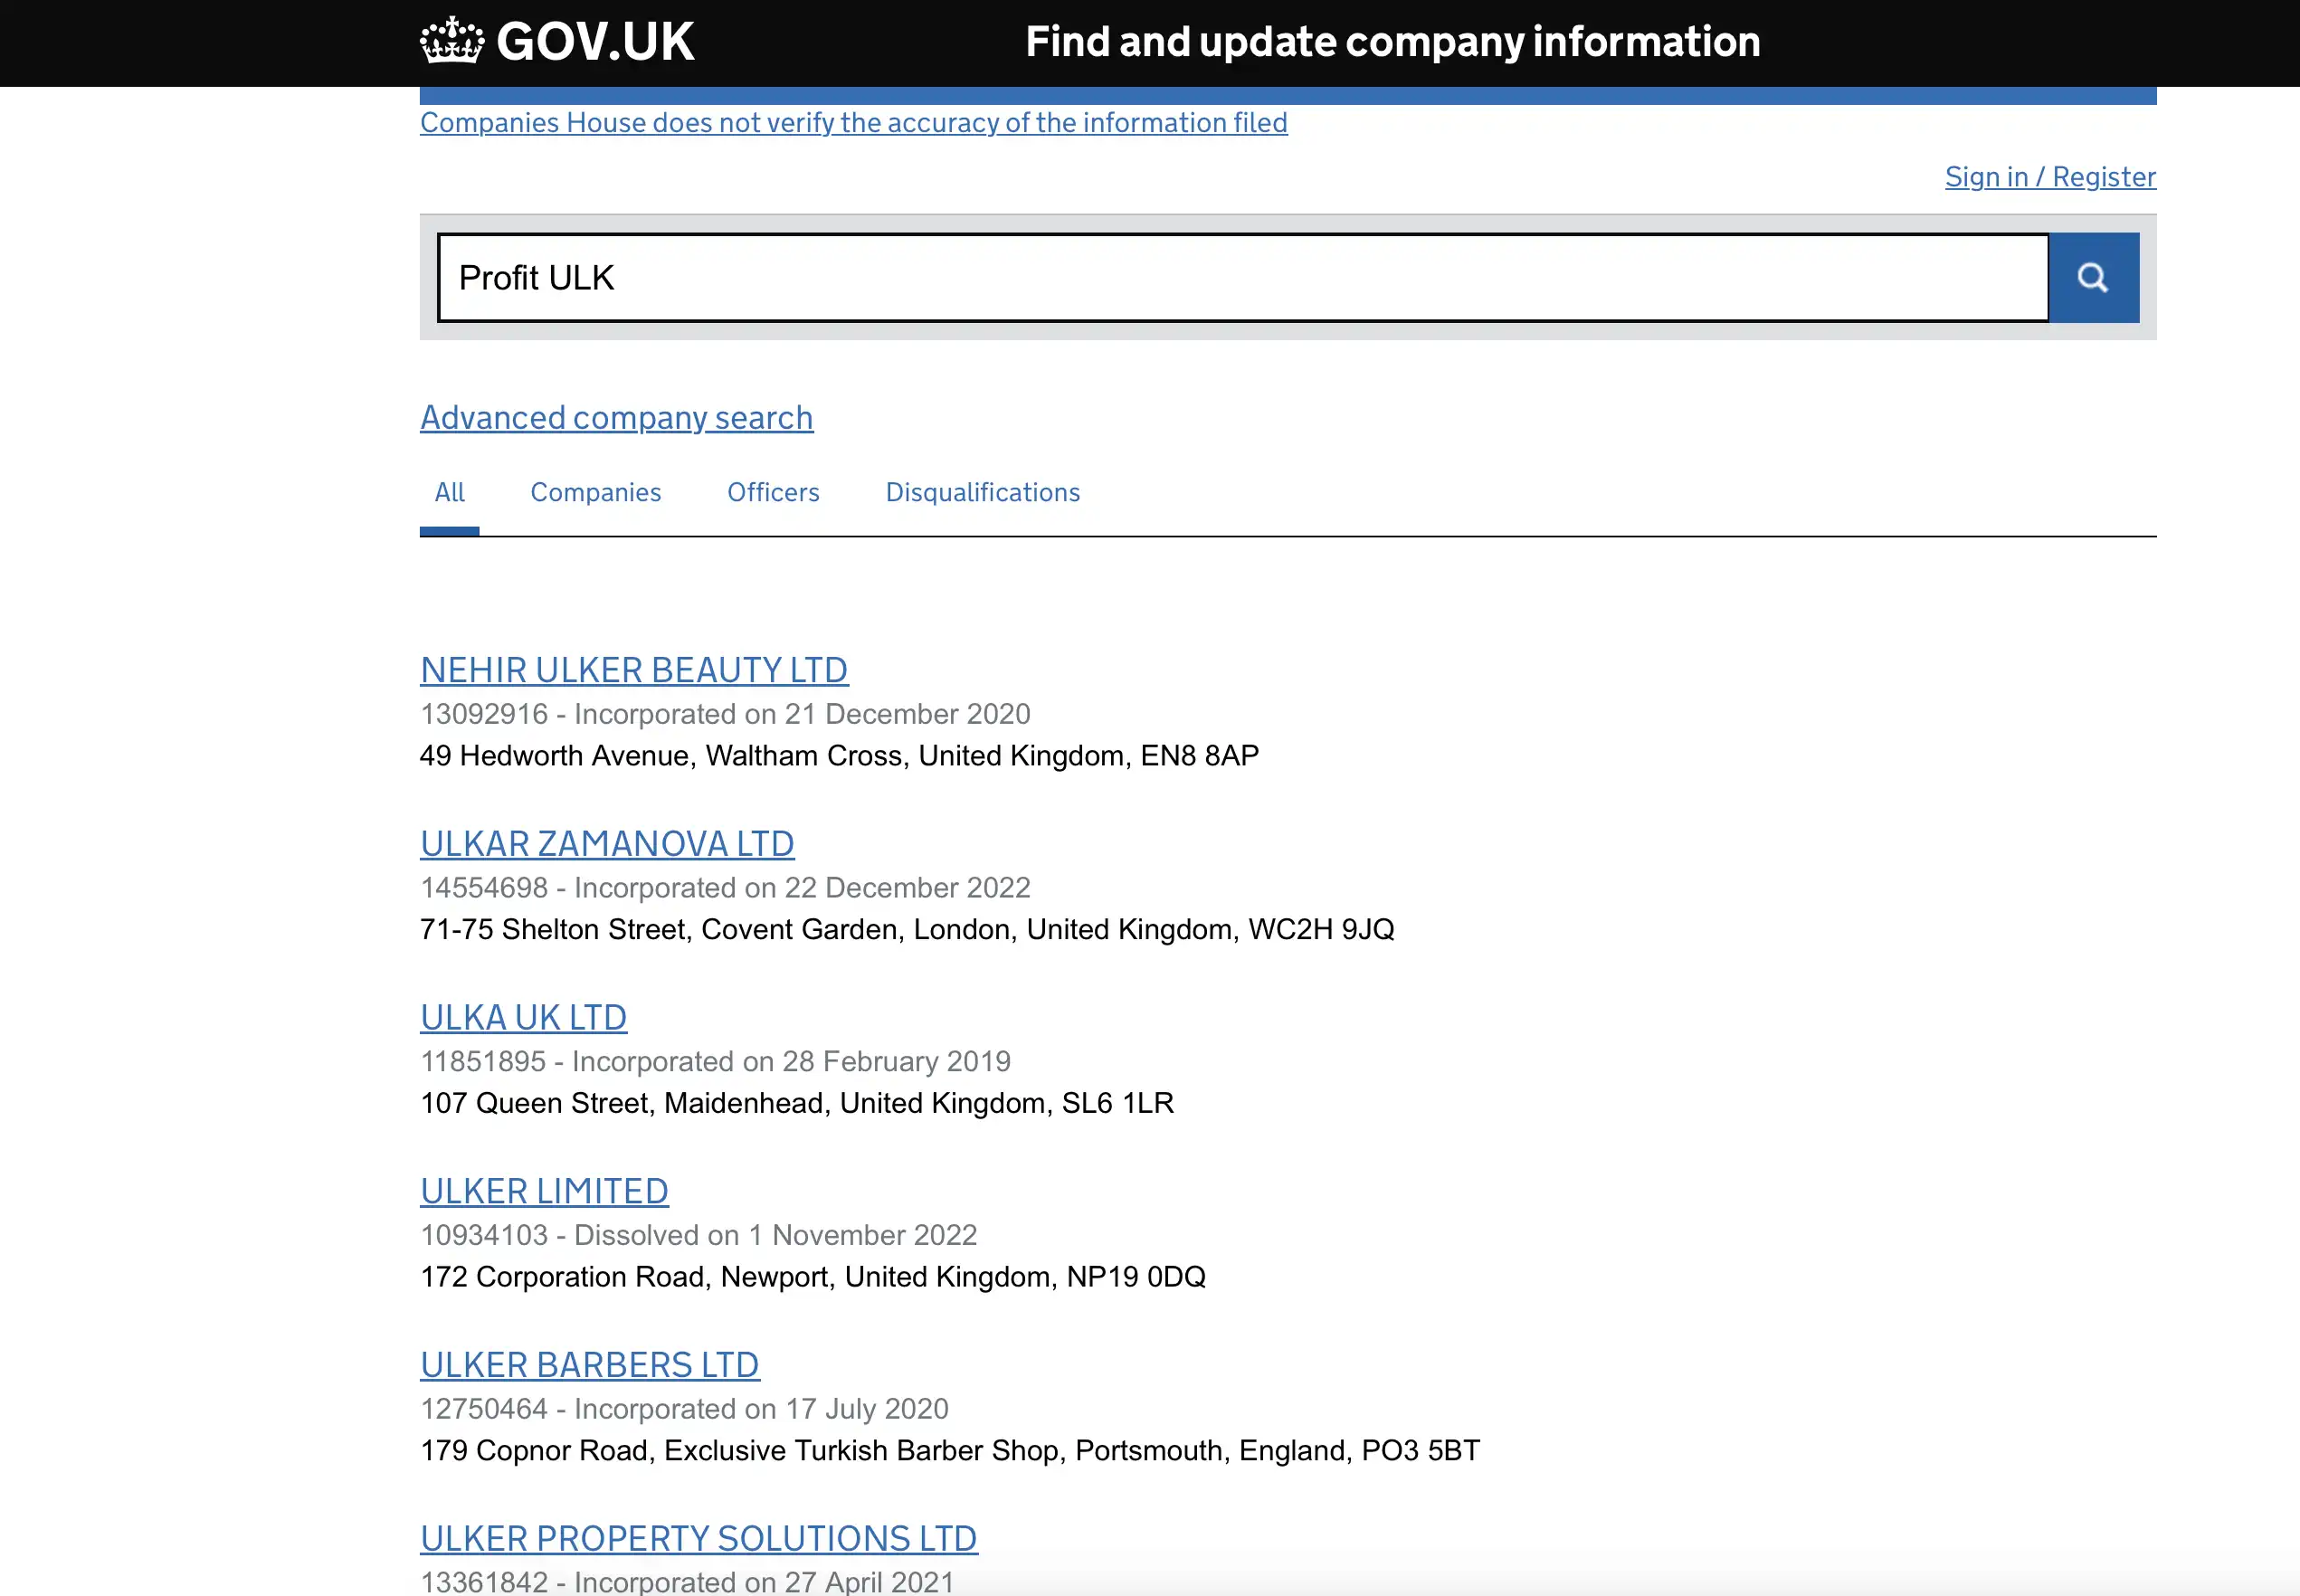The height and width of the screenshot is (1596, 2300).
Task: Focus the company search input field
Action: [x=1243, y=278]
